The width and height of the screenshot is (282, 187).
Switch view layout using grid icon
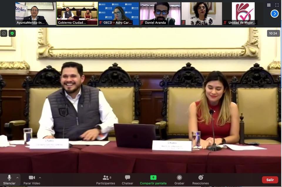(x=269, y=5)
